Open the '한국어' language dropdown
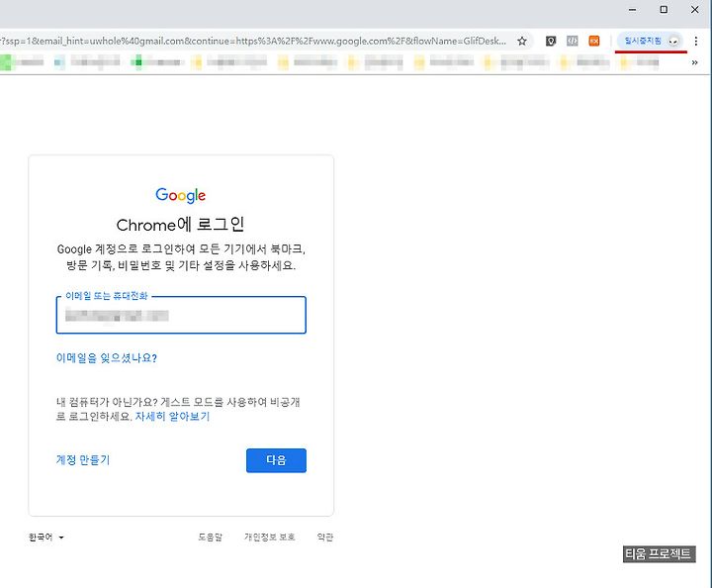The height and width of the screenshot is (588, 712). click(x=46, y=538)
